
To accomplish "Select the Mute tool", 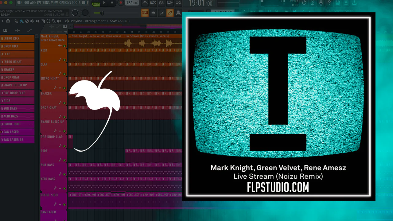I will 32,21.
